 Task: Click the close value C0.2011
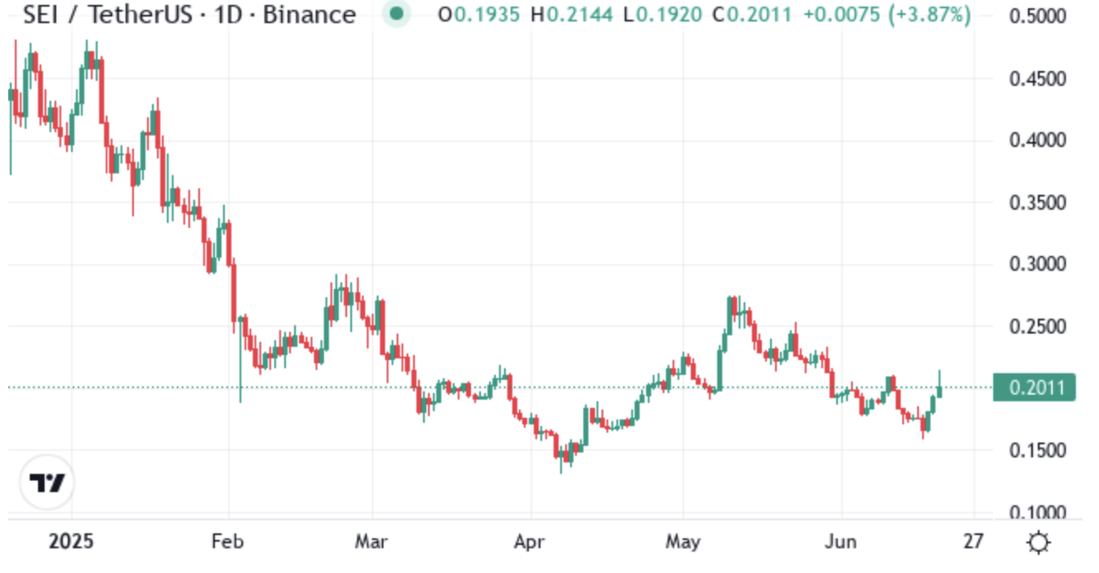[x=753, y=14]
